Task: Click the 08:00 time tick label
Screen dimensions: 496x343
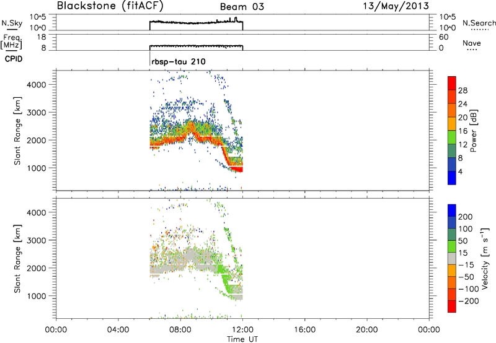Action: click(180, 330)
